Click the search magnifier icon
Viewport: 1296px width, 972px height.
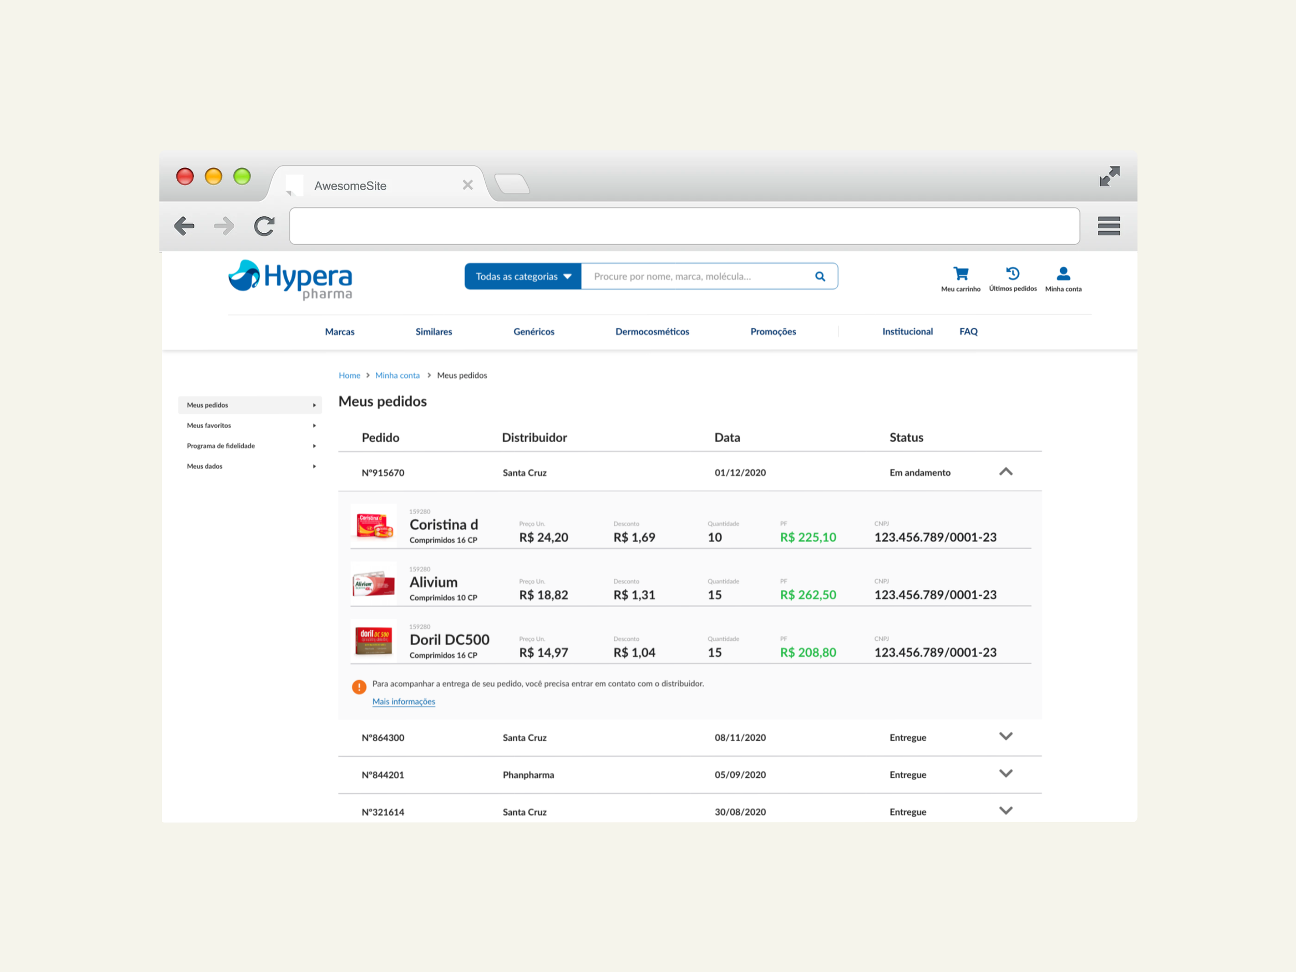(820, 276)
